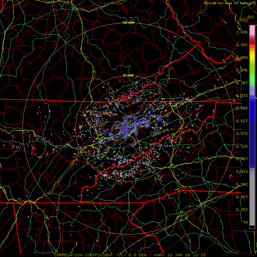Click the (CC) abbreviation in the bottom caption
Viewport: 257px width, 257px height.
121,255
